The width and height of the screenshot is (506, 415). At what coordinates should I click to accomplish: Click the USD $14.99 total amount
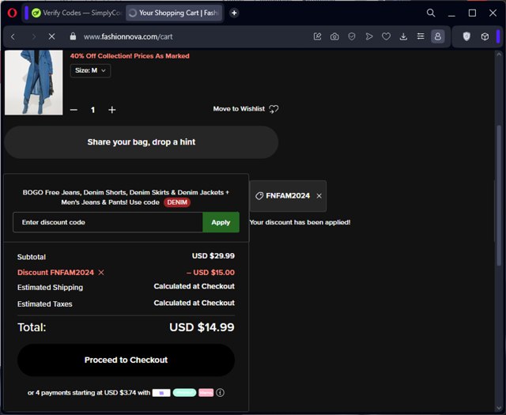coord(202,327)
